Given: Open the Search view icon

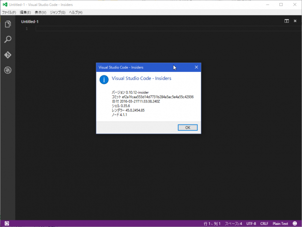Looking at the screenshot, I should tap(8, 39).
